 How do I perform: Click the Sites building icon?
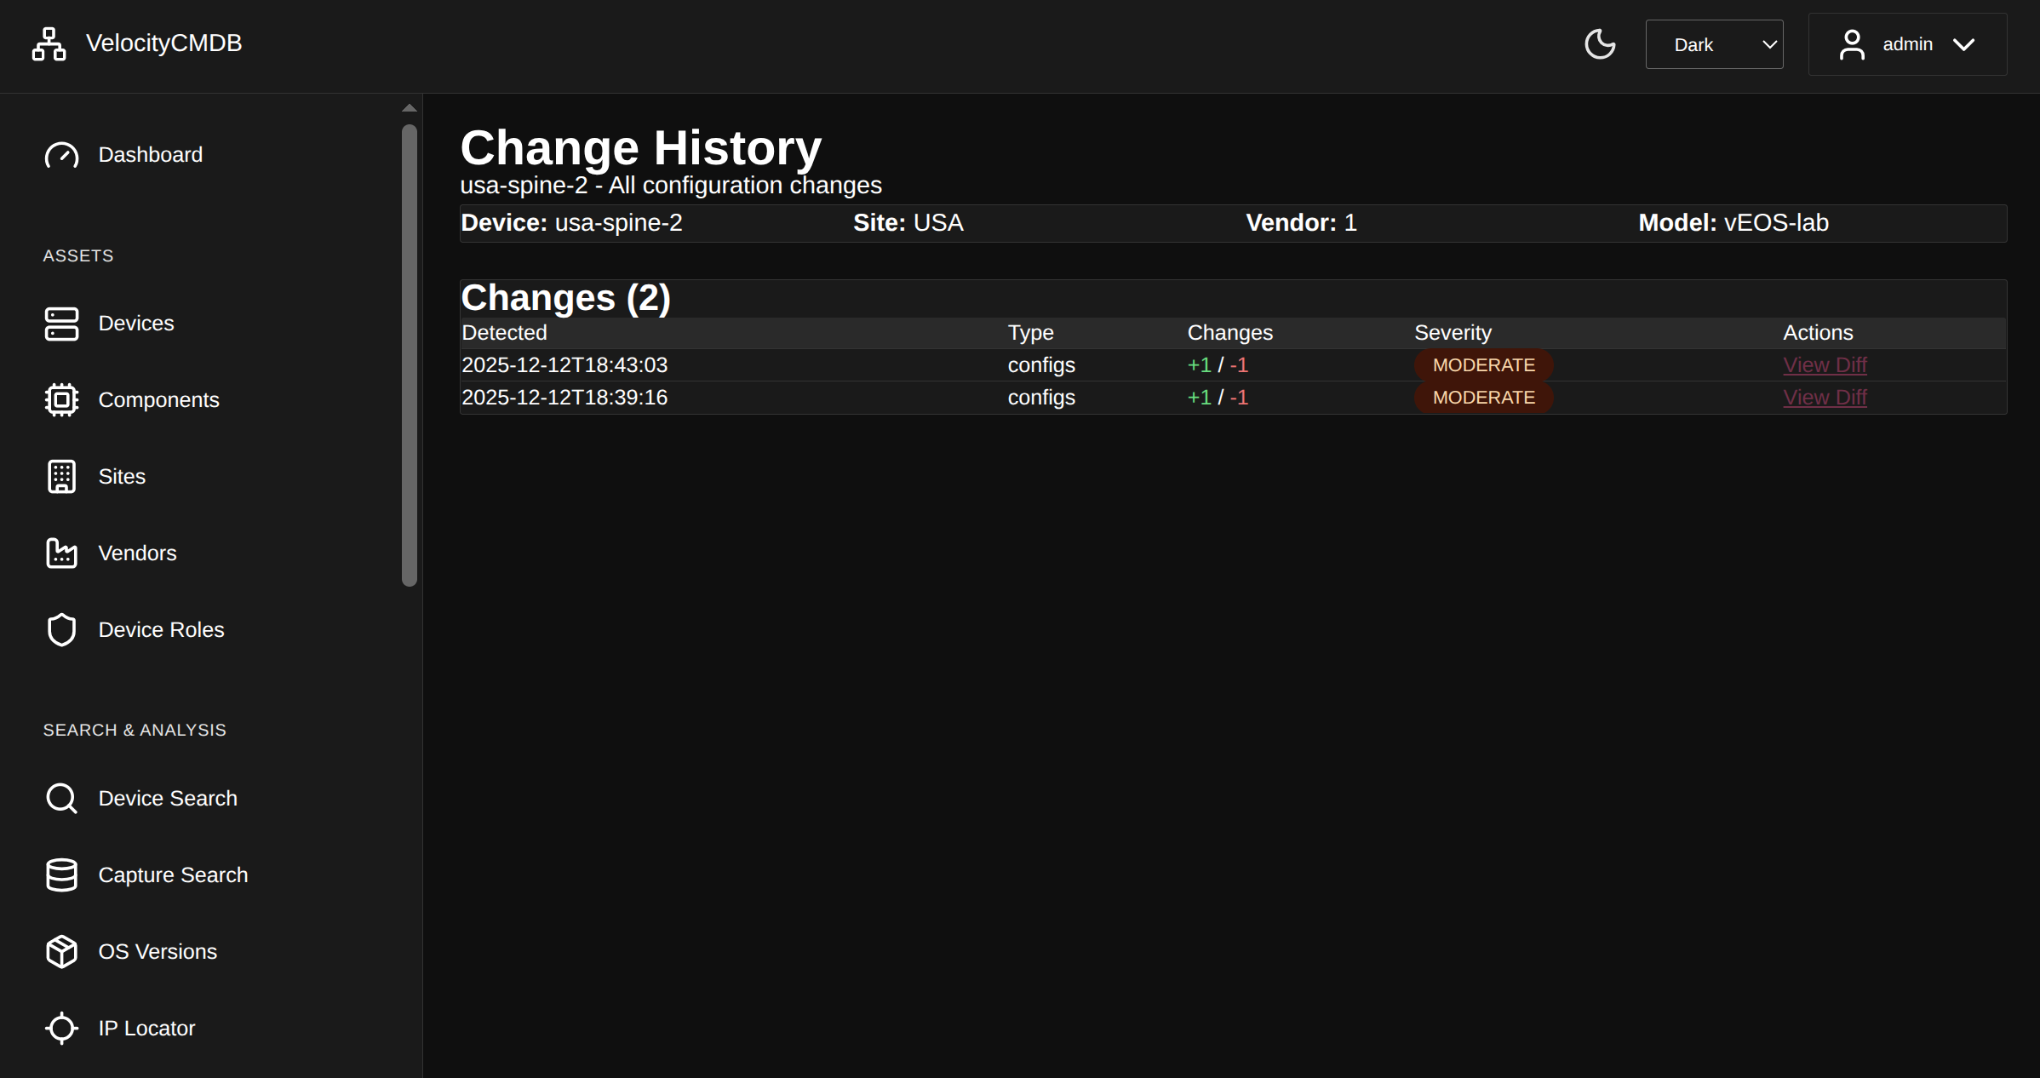(61, 477)
